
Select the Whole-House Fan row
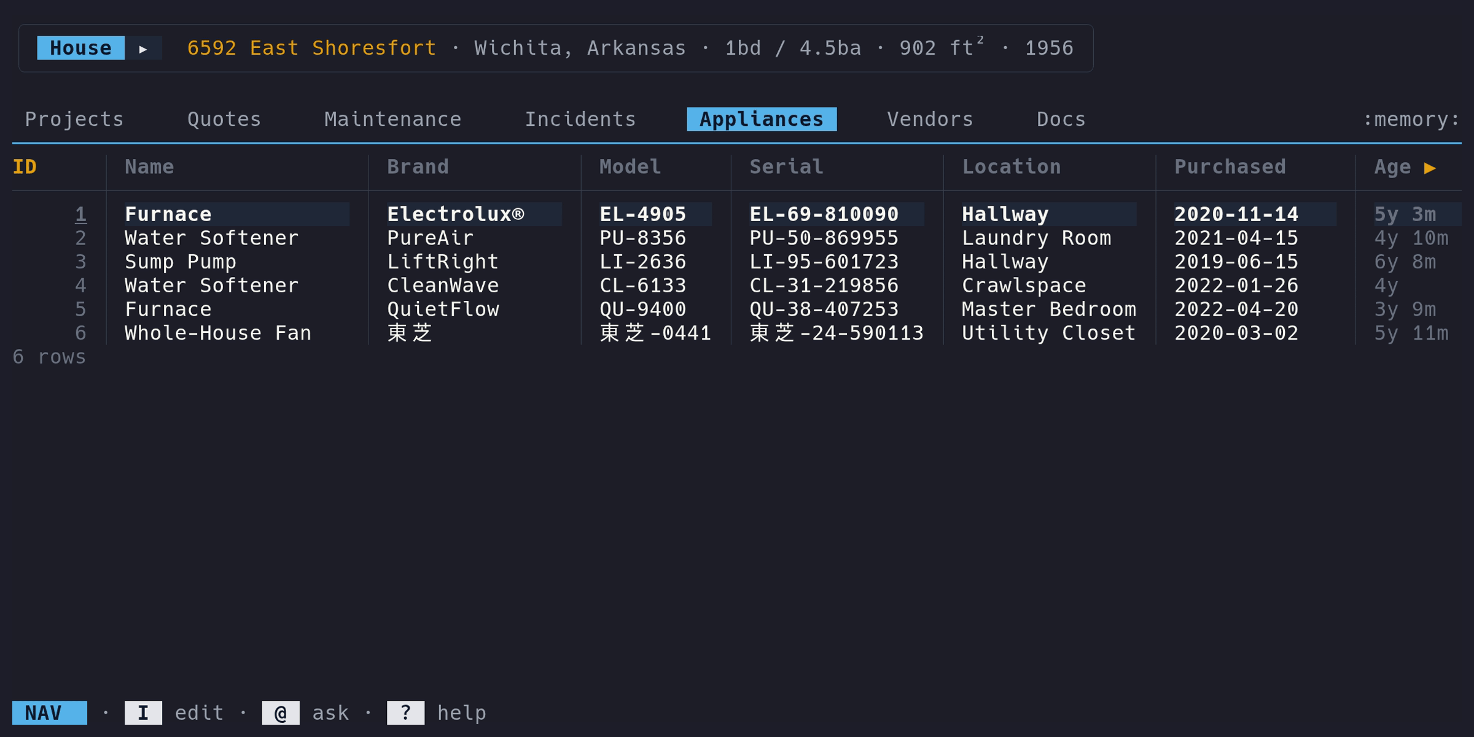tap(218, 333)
